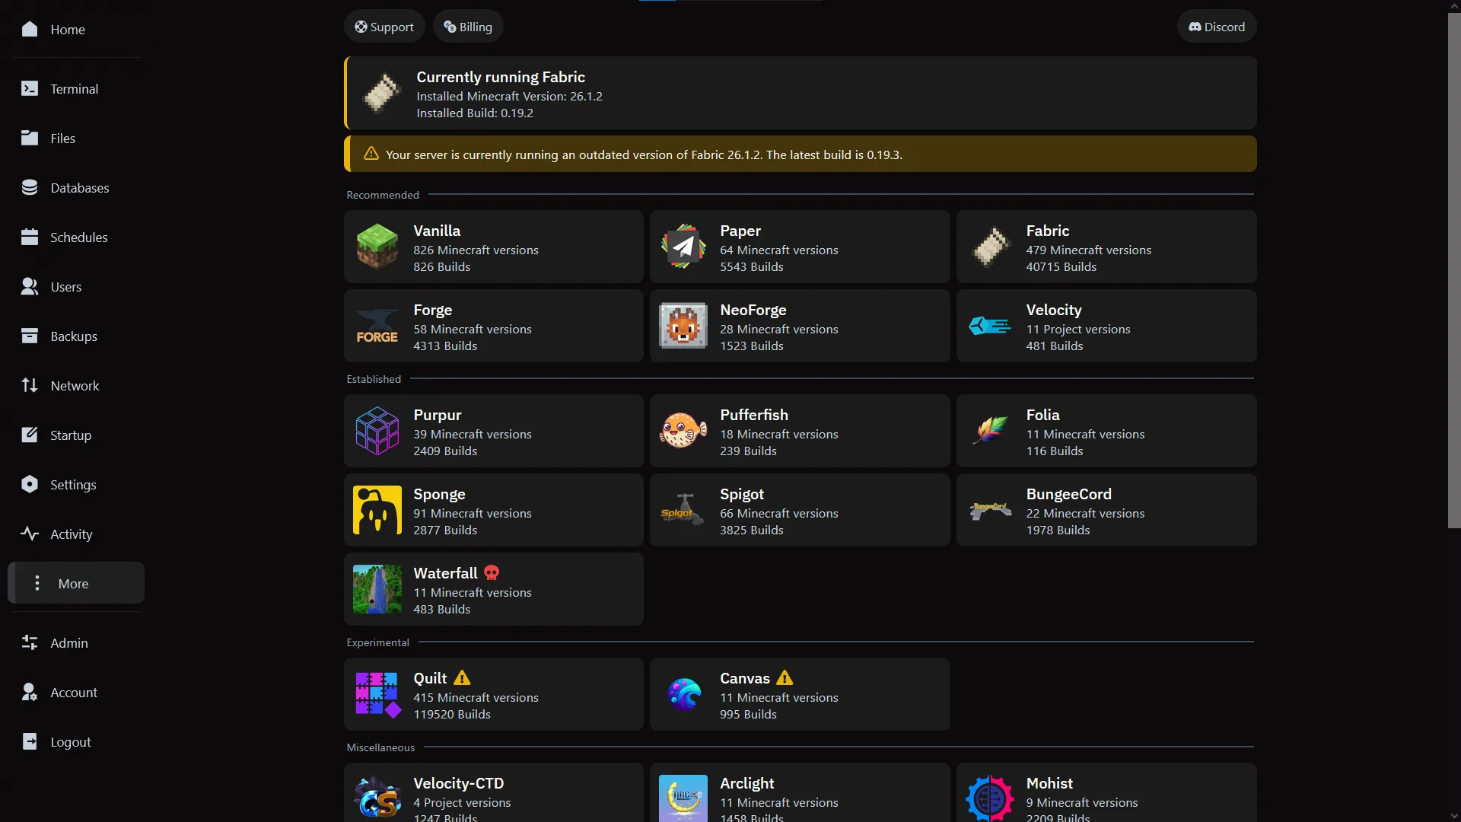Click the Admin sliders icon
This screenshot has width=1461, height=822.
(x=30, y=642)
